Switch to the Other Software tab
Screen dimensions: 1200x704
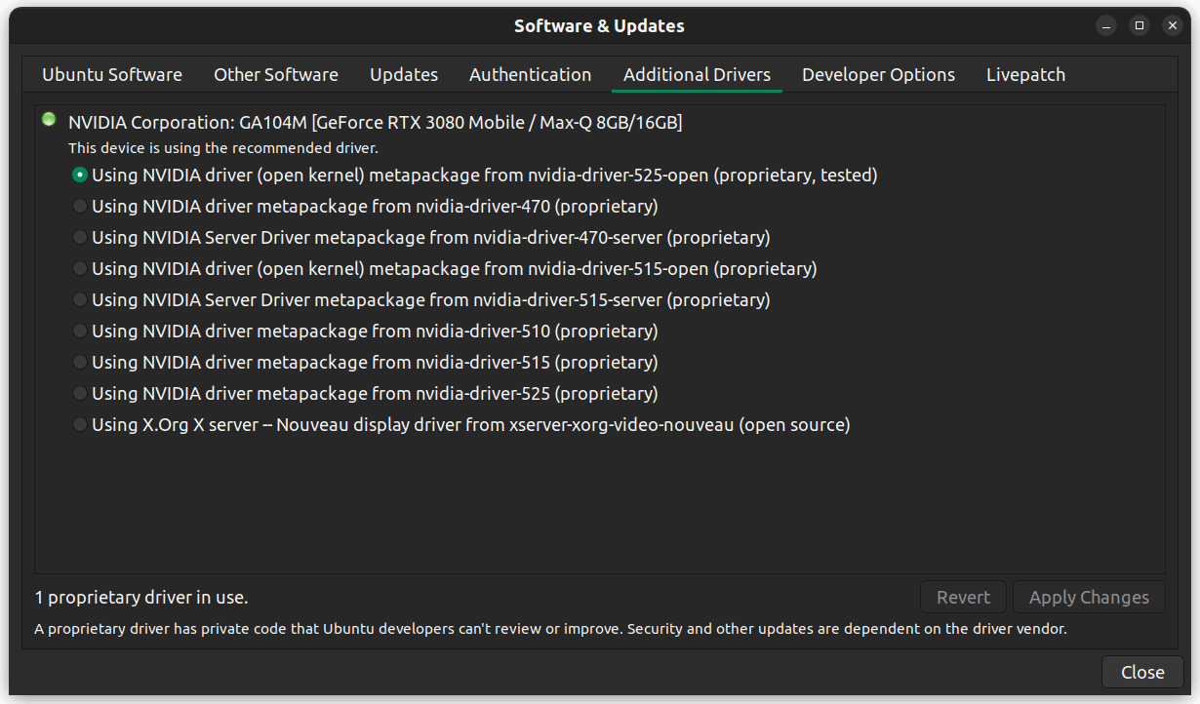tap(276, 74)
